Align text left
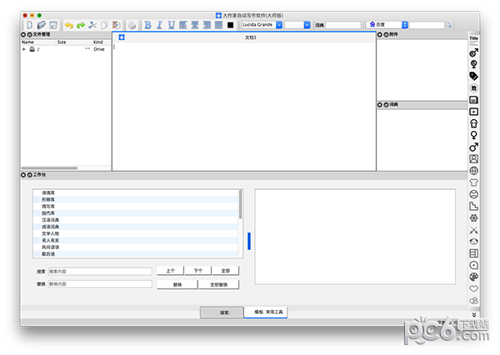The width and height of the screenshot is (500, 355). [183, 25]
